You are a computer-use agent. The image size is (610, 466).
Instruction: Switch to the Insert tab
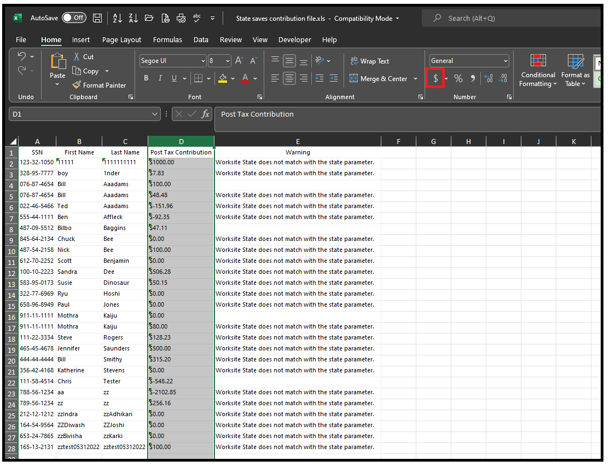(x=81, y=40)
